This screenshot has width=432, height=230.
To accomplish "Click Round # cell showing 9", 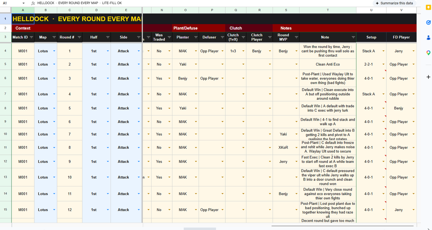I will (69, 162).
